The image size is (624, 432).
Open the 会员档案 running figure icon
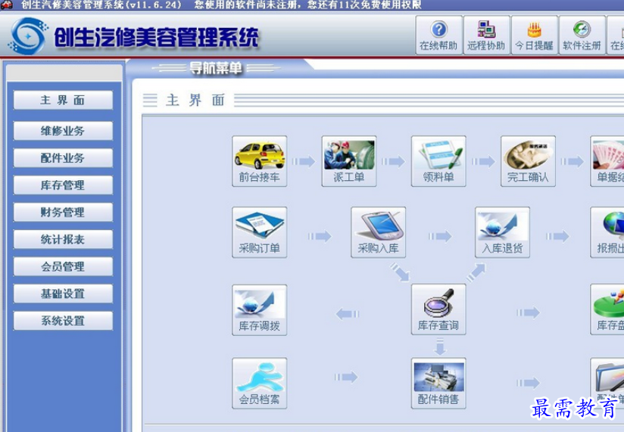pos(260,383)
